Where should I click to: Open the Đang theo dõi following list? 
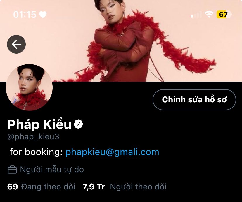[48, 187]
